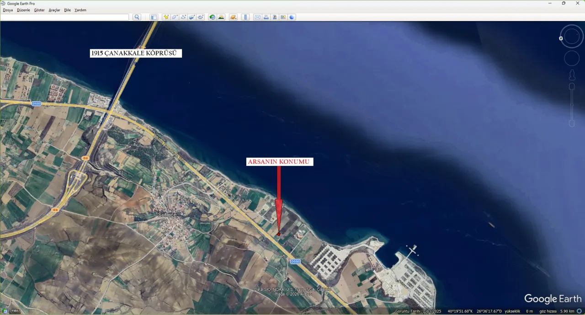Viewport: 585px width, 315px height.
Task: Toggle the sidebar panel icon
Action: point(154,17)
